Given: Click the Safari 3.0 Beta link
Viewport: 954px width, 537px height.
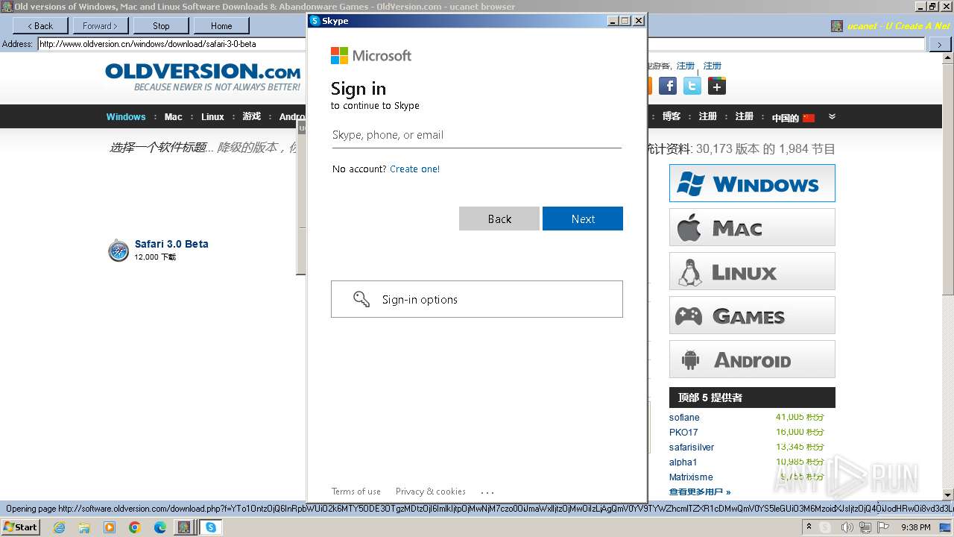Looking at the screenshot, I should pyautogui.click(x=171, y=244).
